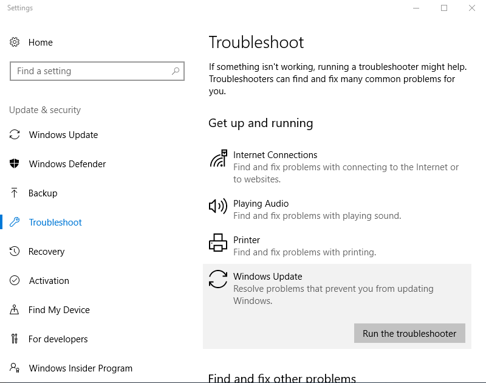This screenshot has width=486, height=383.
Task: Click the Recovery clock icon
Action: [x=15, y=251]
